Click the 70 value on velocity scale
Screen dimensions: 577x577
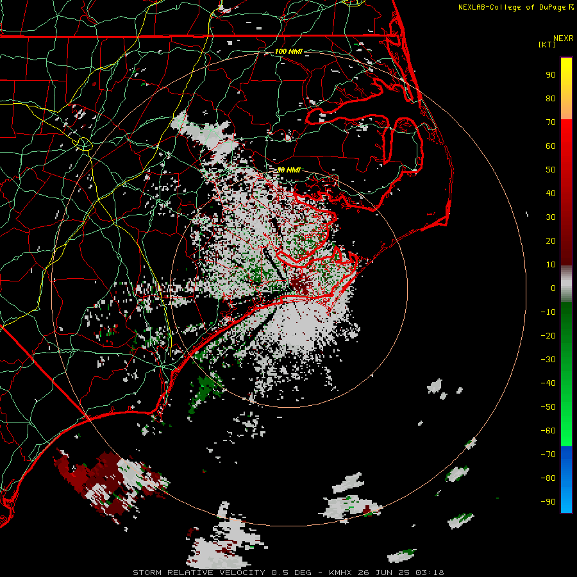click(551, 122)
